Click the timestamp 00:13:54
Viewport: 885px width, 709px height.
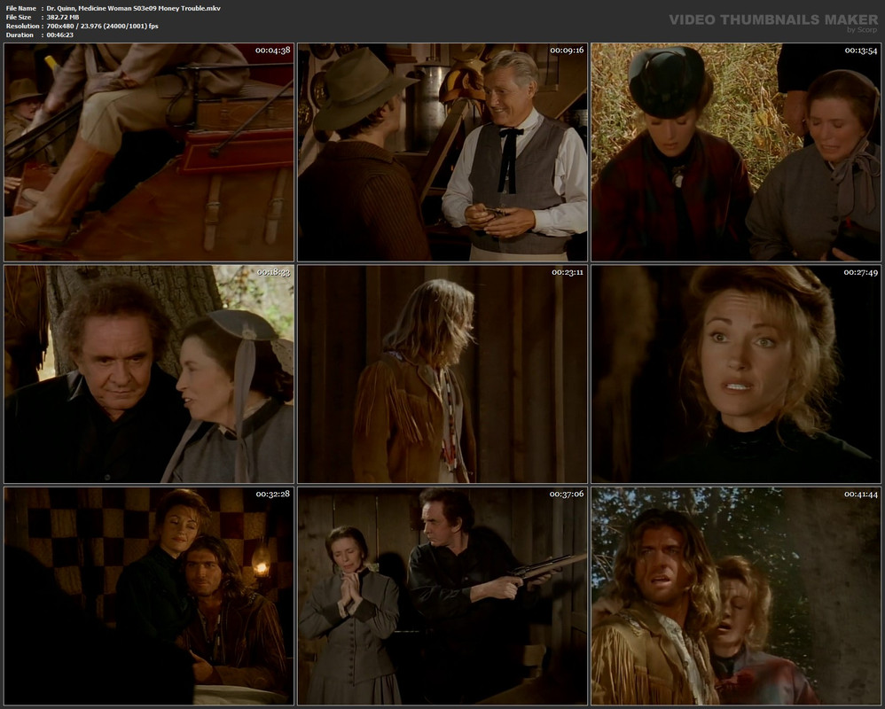[x=861, y=51]
